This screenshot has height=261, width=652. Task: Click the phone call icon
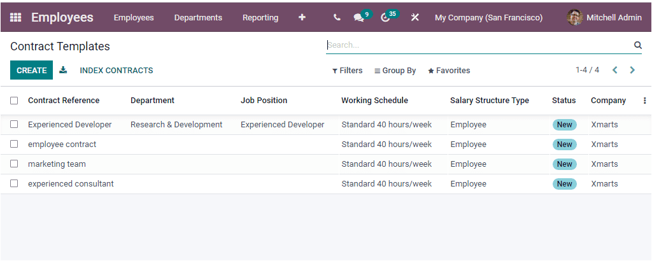point(337,18)
